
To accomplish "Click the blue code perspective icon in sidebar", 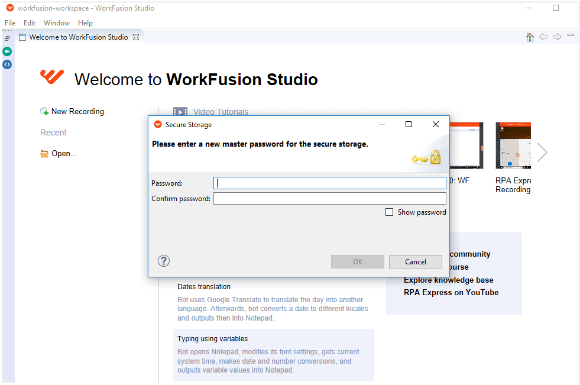I will click(x=7, y=64).
